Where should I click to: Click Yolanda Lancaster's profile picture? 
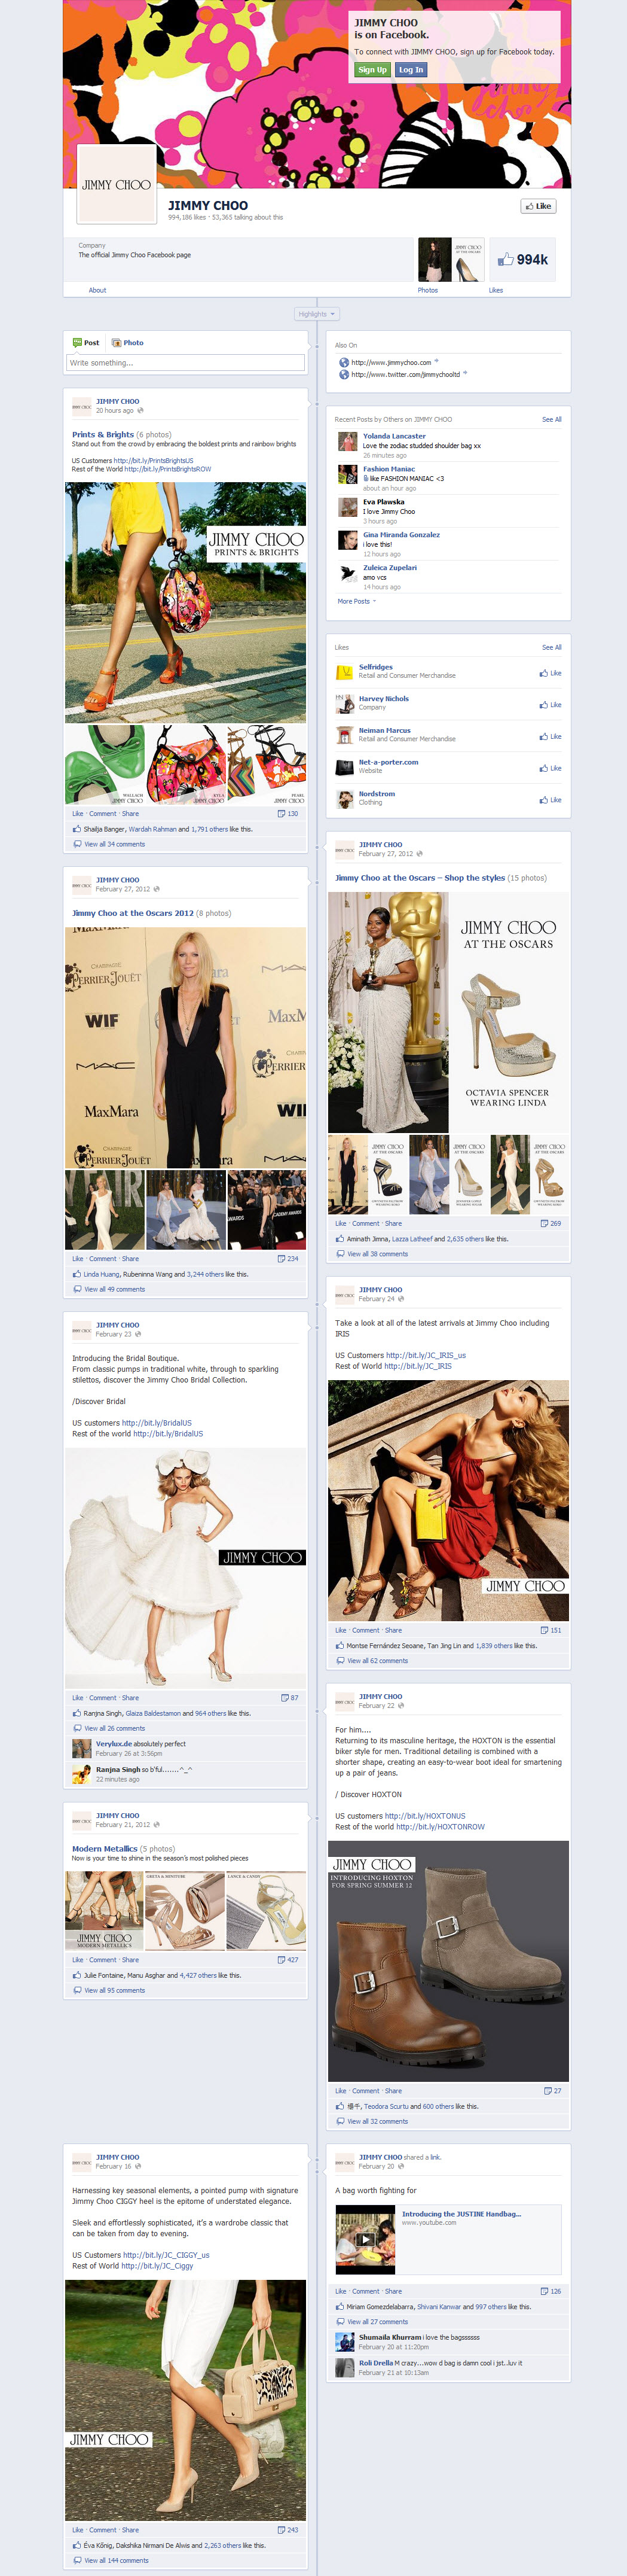click(347, 442)
